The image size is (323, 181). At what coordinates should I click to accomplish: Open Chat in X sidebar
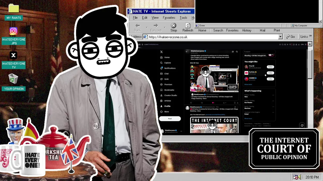tap(165, 74)
